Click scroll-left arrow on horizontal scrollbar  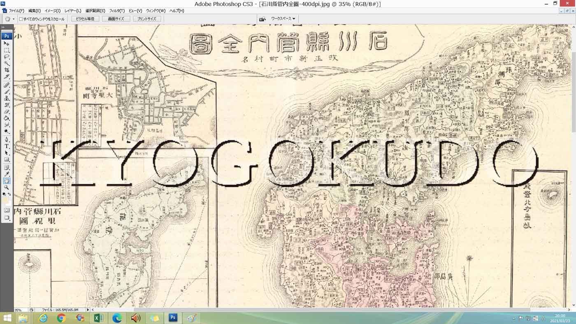(x=93, y=310)
